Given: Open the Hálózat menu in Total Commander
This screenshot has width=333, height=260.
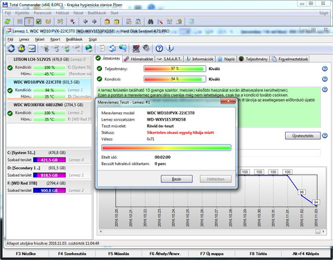Looking at the screenshot, I should click(x=62, y=13).
